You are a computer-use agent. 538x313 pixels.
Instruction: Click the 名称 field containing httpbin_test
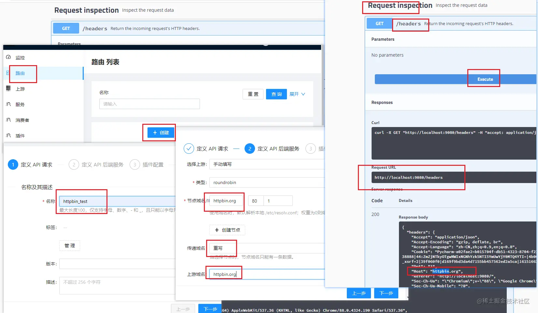117,201
